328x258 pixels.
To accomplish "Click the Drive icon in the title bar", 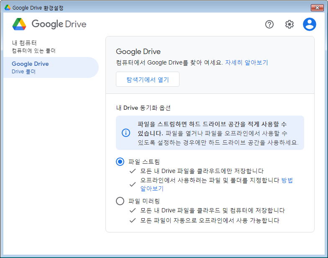I will pyautogui.click(x=8, y=8).
